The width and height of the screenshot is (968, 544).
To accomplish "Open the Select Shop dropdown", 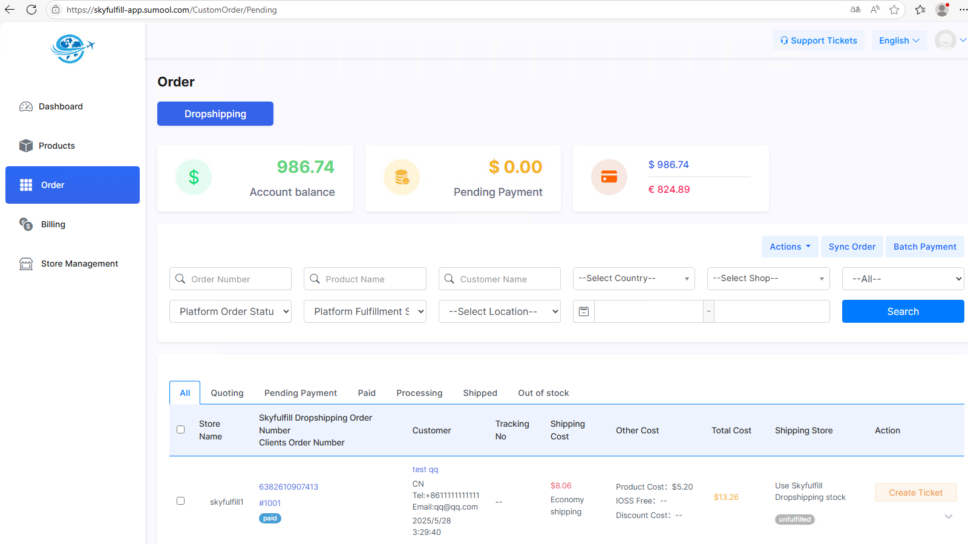I will pyautogui.click(x=768, y=279).
